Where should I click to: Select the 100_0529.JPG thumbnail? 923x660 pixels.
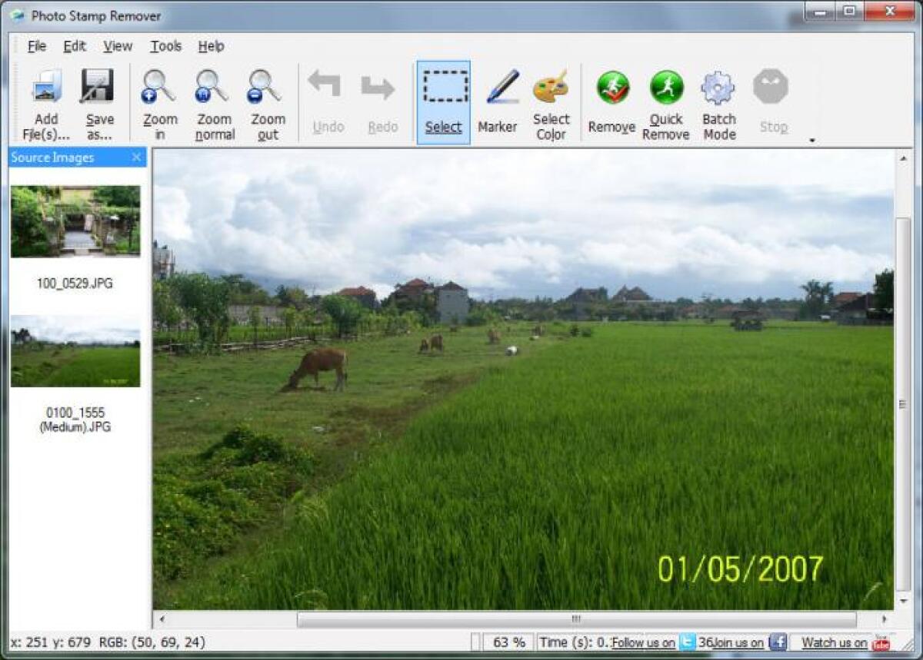(x=75, y=221)
